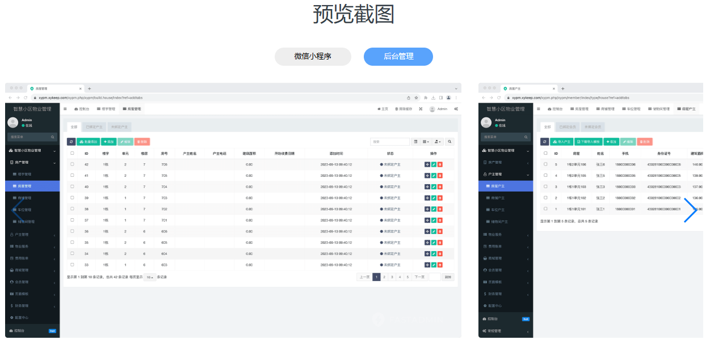Viewport: 710px width, 344px height.
Task: Check the checkbox for row ID 42
Action: click(71, 164)
